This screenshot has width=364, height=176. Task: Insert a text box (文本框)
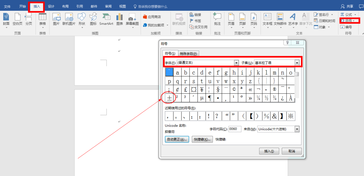pos(267,18)
